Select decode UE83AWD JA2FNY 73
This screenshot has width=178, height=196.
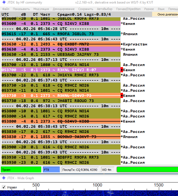tap(61, 54)
